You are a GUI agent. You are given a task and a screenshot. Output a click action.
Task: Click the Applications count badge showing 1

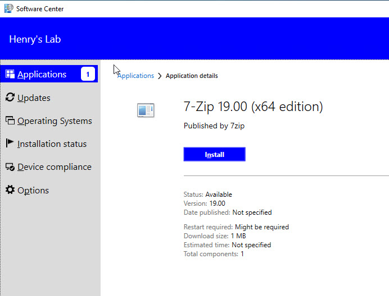(88, 74)
